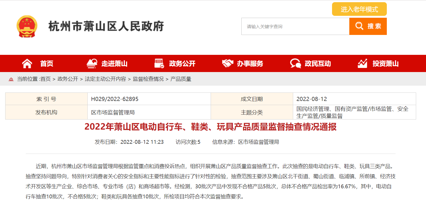Click the 政民互动 chat bubble icon
The image size is (426, 203).
point(295,64)
